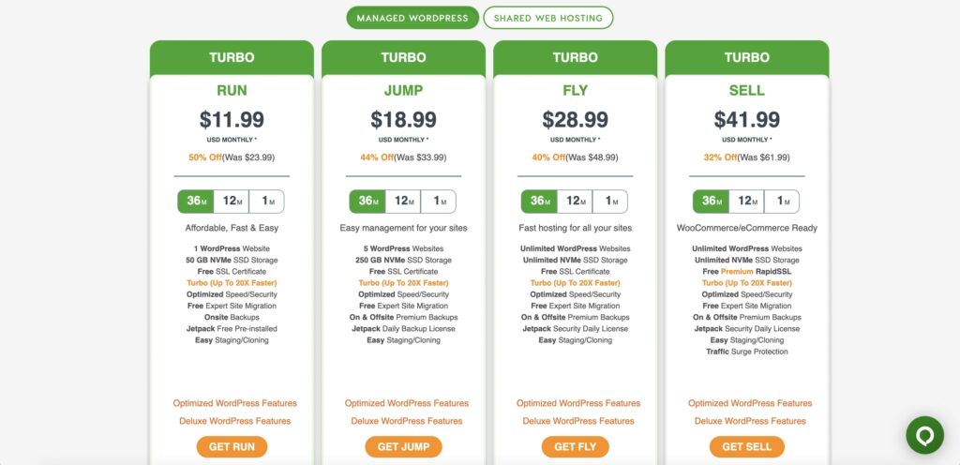Click the GET SELL button
Screen dimensions: 960x465
(x=747, y=446)
